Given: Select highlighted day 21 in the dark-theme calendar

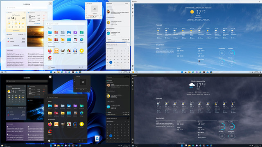Looking at the screenshot, I should tap(111, 136).
